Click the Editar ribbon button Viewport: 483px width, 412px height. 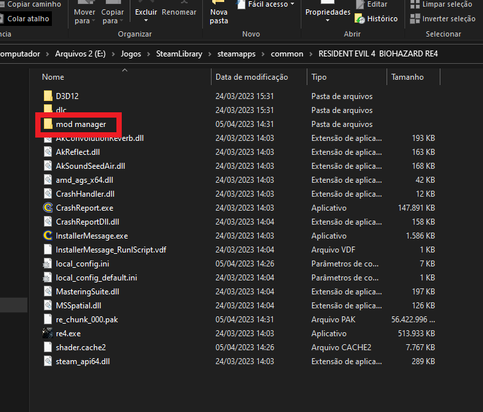(372, 4)
